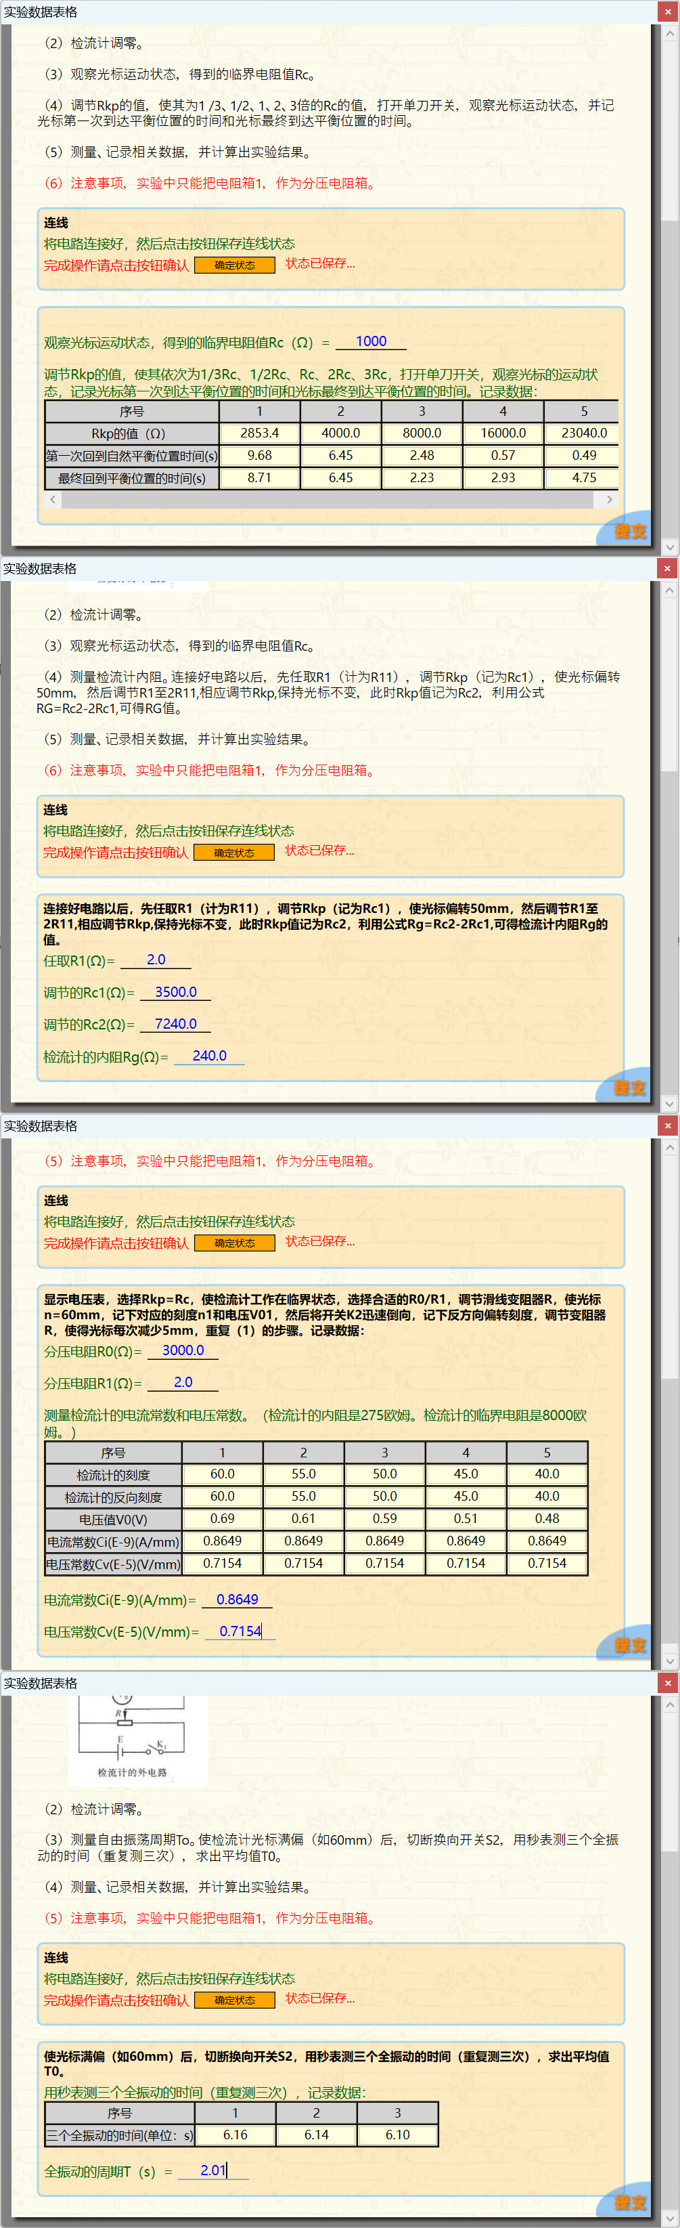The width and height of the screenshot is (680, 2228).
Task: Click left arrow of Rkp table horizontal scrollbar
Action: coord(53,500)
